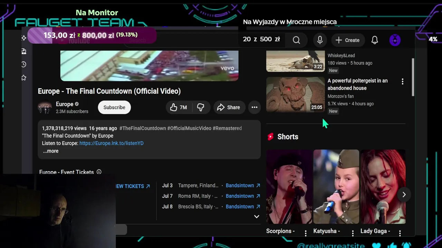
Task: Click the 1,378,318,219 views count
Action: click(x=64, y=128)
